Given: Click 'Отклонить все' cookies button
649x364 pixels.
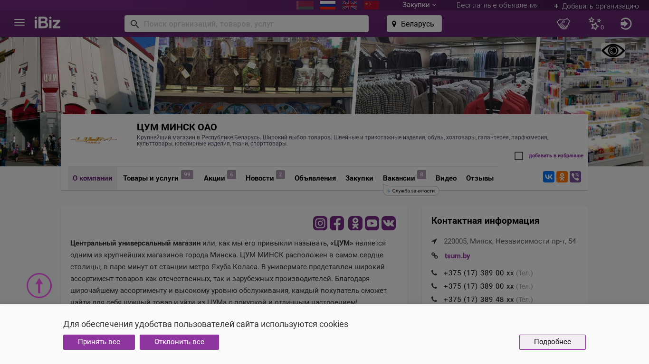Looking at the screenshot, I should tap(179, 342).
